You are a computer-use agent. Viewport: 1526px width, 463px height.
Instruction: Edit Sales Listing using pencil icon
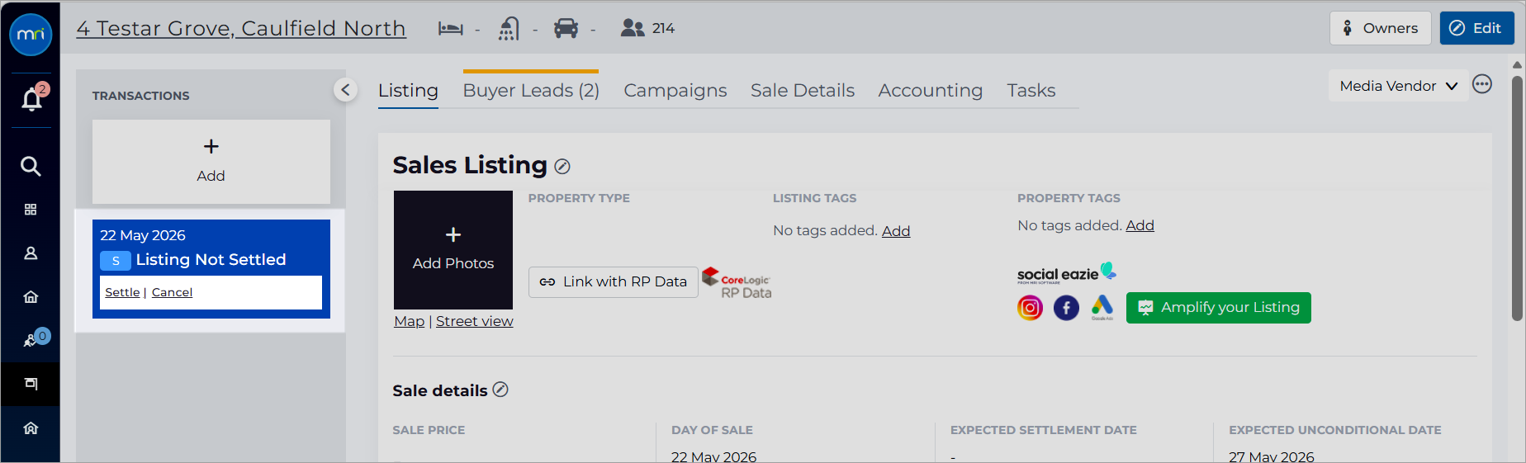pos(562,167)
